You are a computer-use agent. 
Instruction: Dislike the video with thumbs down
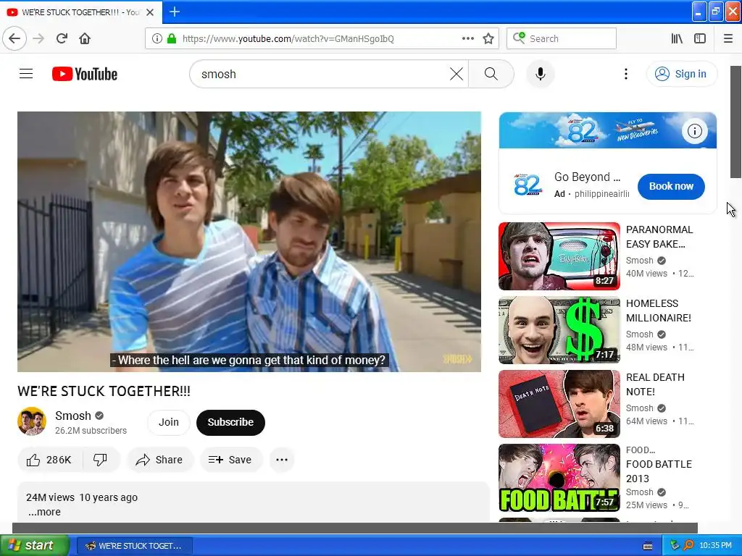pos(100,460)
